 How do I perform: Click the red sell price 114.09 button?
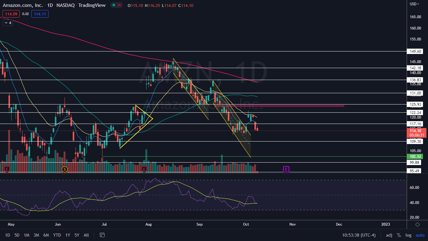(11, 14)
